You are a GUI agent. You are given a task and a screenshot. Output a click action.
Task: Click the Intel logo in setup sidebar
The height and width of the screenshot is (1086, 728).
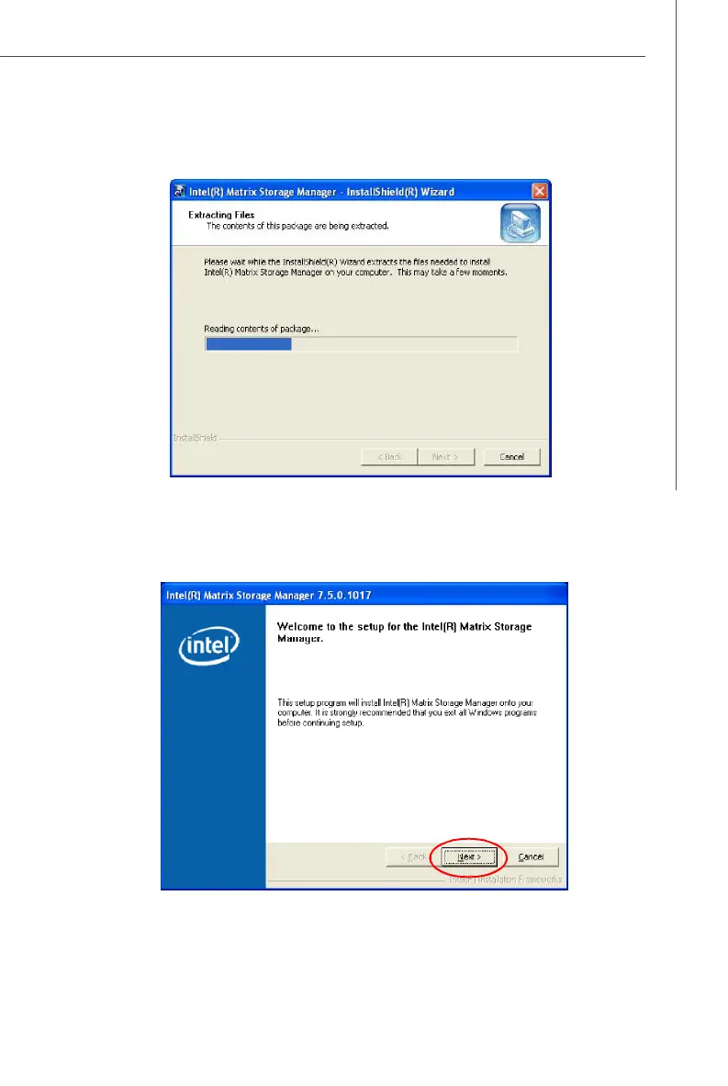point(209,645)
